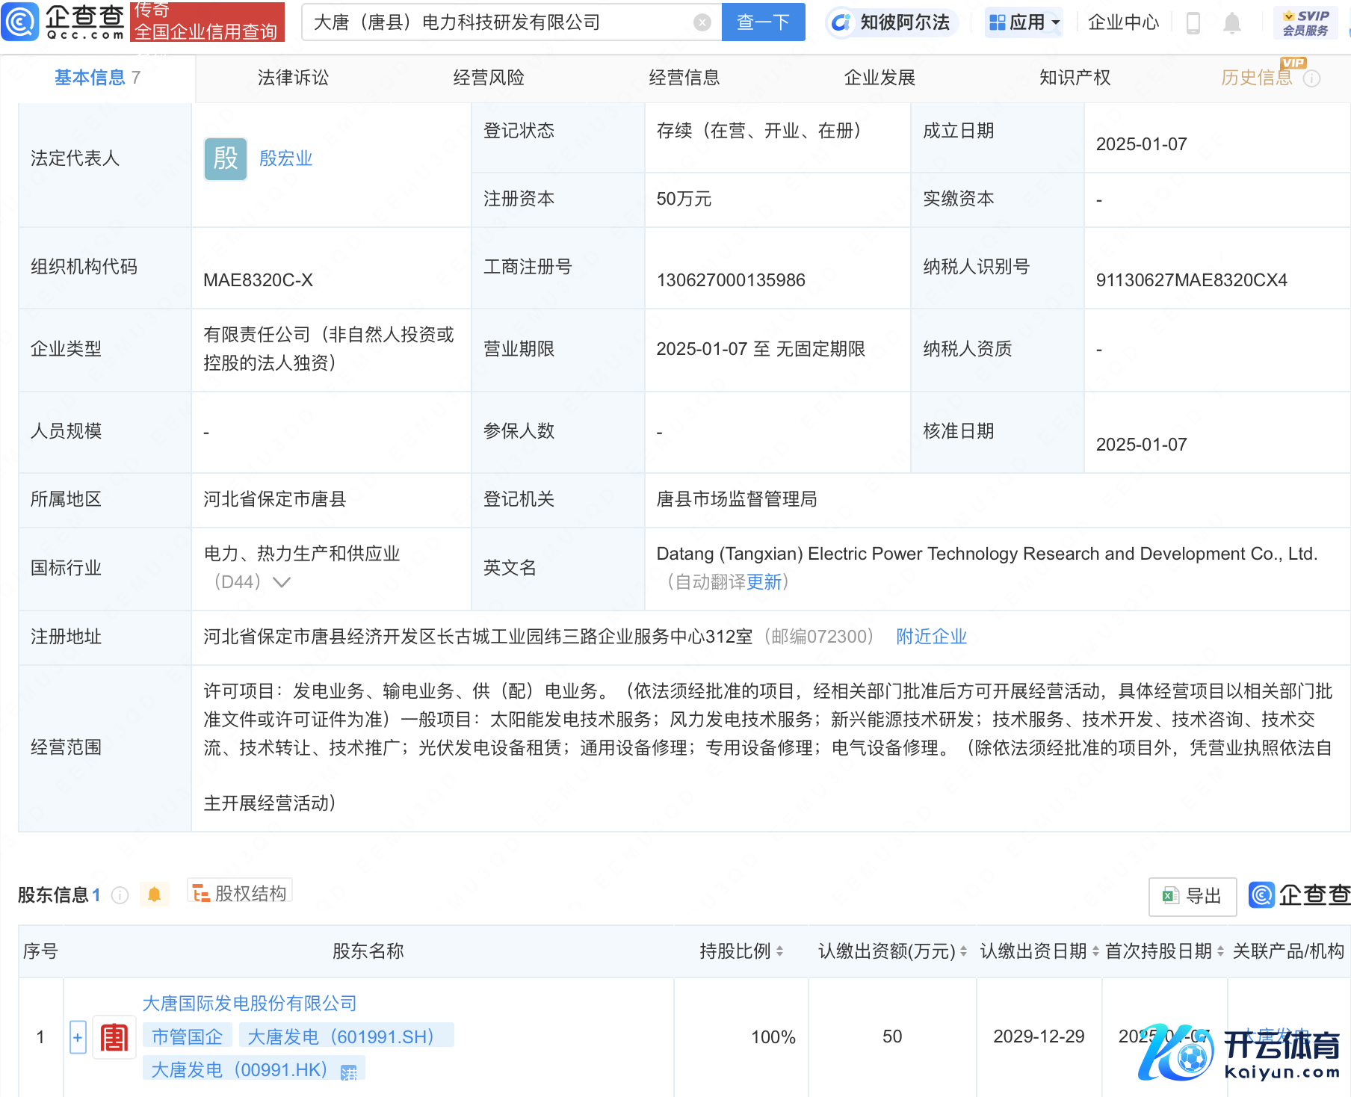Click the 大唐国际发电 company logo
This screenshot has height=1097, width=1351.
click(x=114, y=1037)
